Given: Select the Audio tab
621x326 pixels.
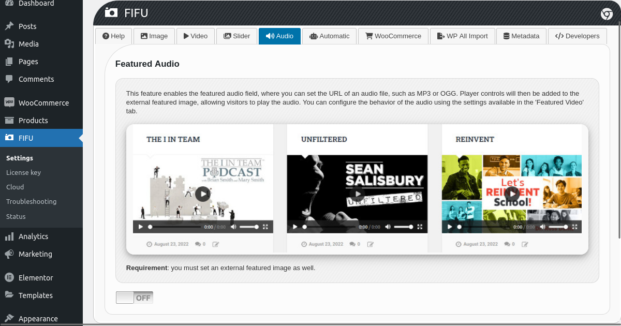Looking at the screenshot, I should click(x=279, y=36).
